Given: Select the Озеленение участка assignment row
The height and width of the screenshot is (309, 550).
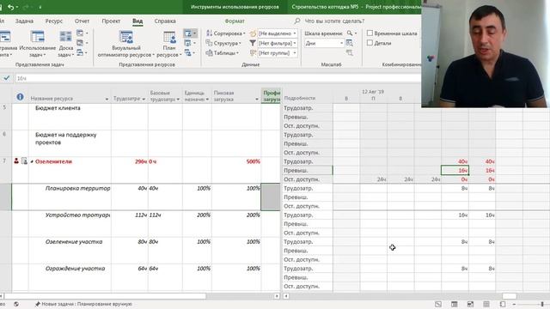Looking at the screenshot, I should pos(74,242).
